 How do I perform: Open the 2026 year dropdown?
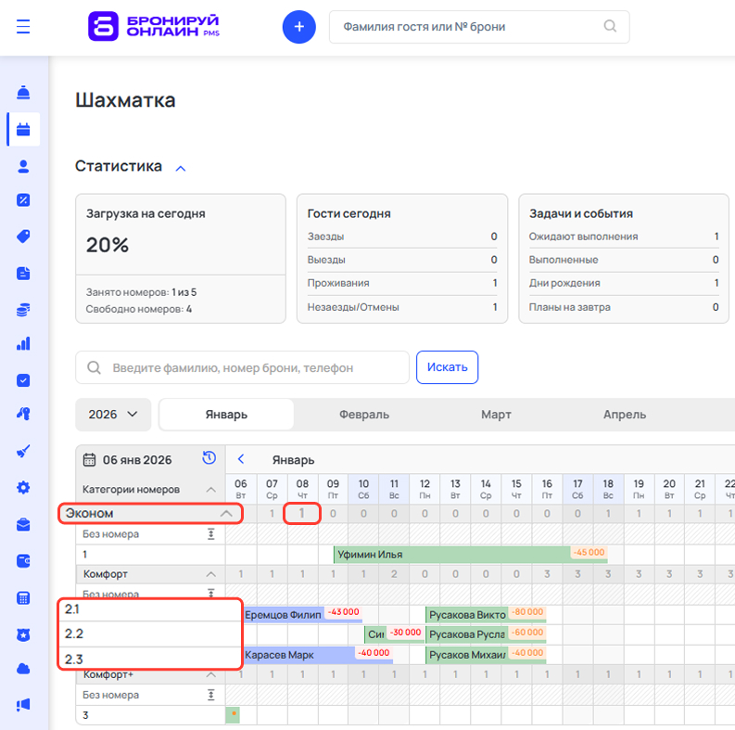[113, 415]
